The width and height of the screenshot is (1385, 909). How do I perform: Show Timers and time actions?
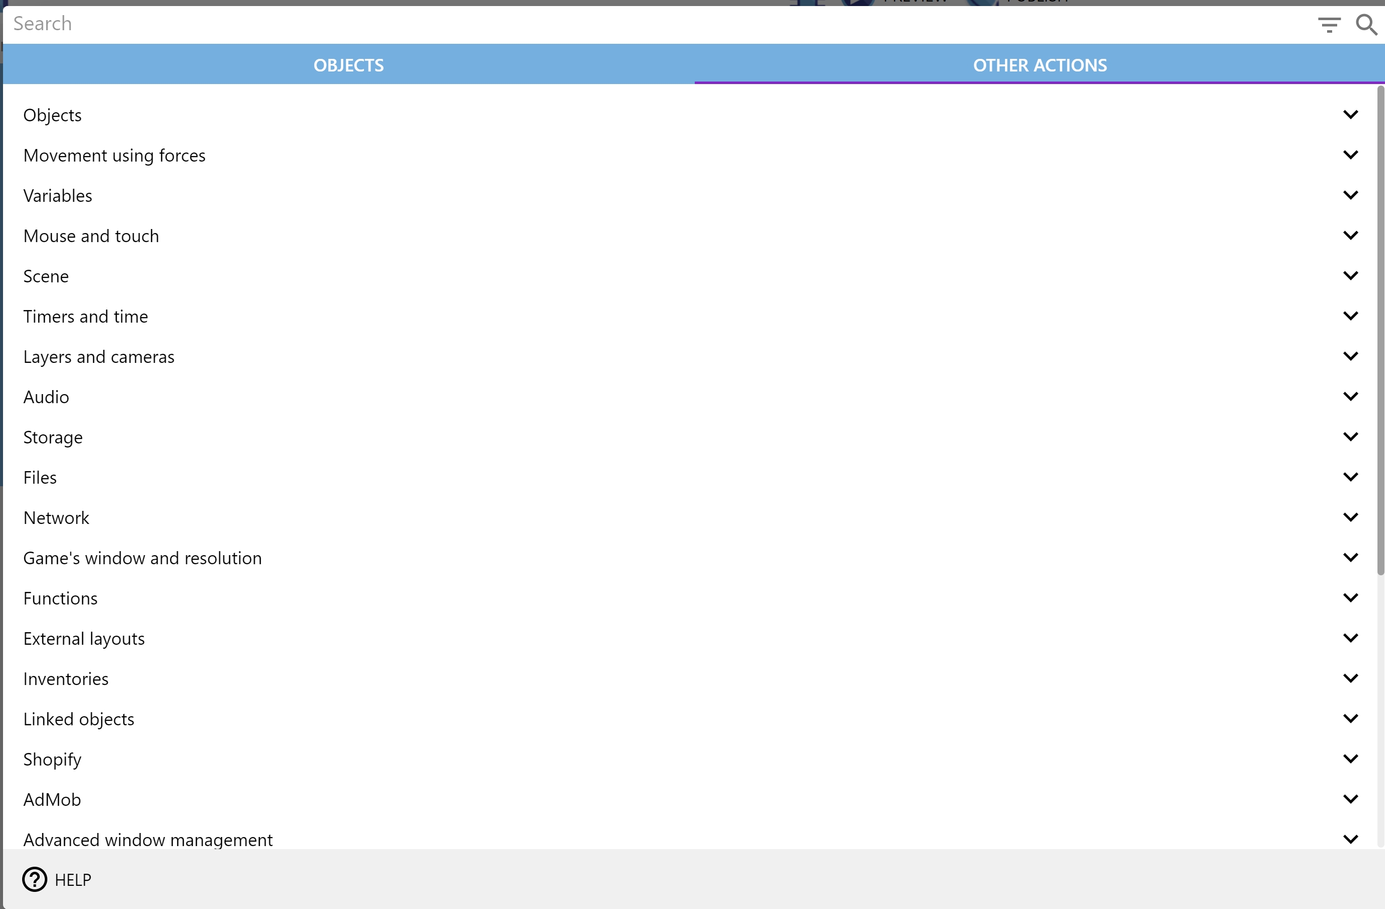(x=1351, y=316)
